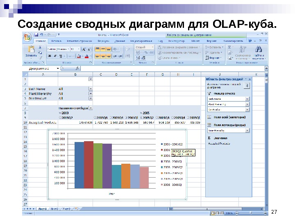Expand the font name combo box

point(68,49)
